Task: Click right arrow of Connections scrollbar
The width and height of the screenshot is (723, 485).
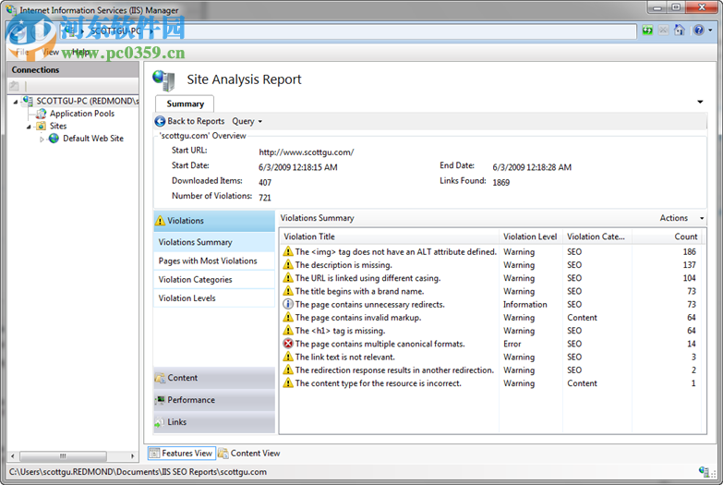Action: tap(132, 456)
